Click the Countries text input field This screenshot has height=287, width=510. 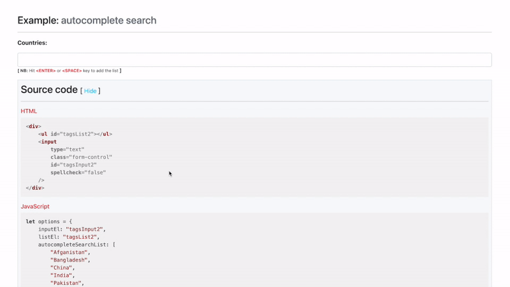pyautogui.click(x=254, y=60)
